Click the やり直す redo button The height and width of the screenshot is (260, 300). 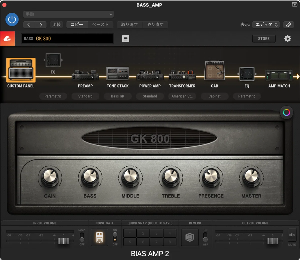[x=155, y=24]
